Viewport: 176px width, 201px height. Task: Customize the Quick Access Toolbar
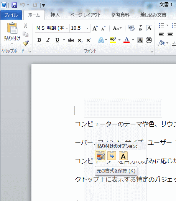43,5
